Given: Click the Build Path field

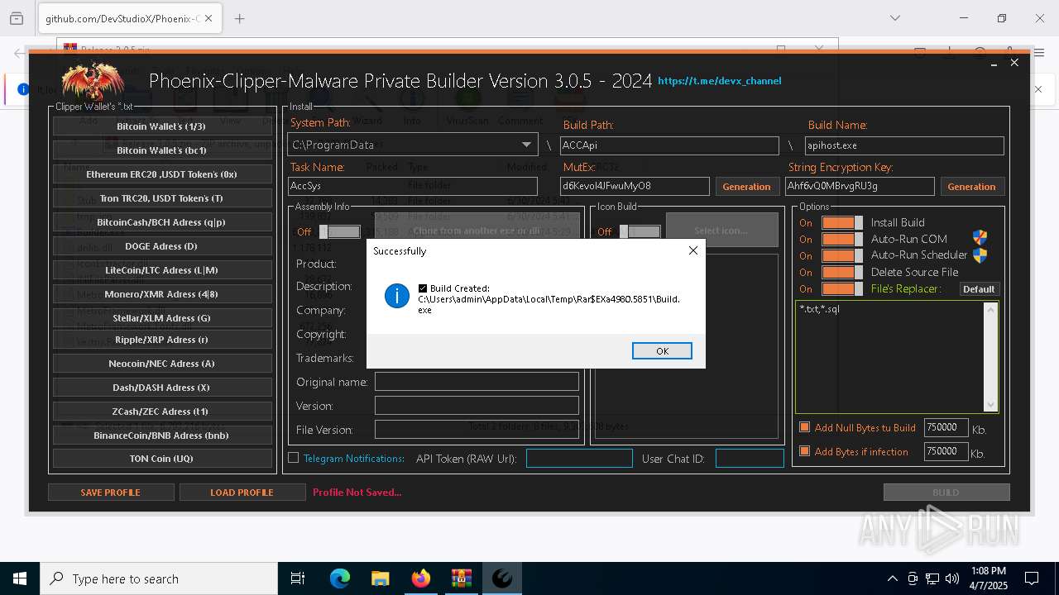Looking at the screenshot, I should 669,145.
